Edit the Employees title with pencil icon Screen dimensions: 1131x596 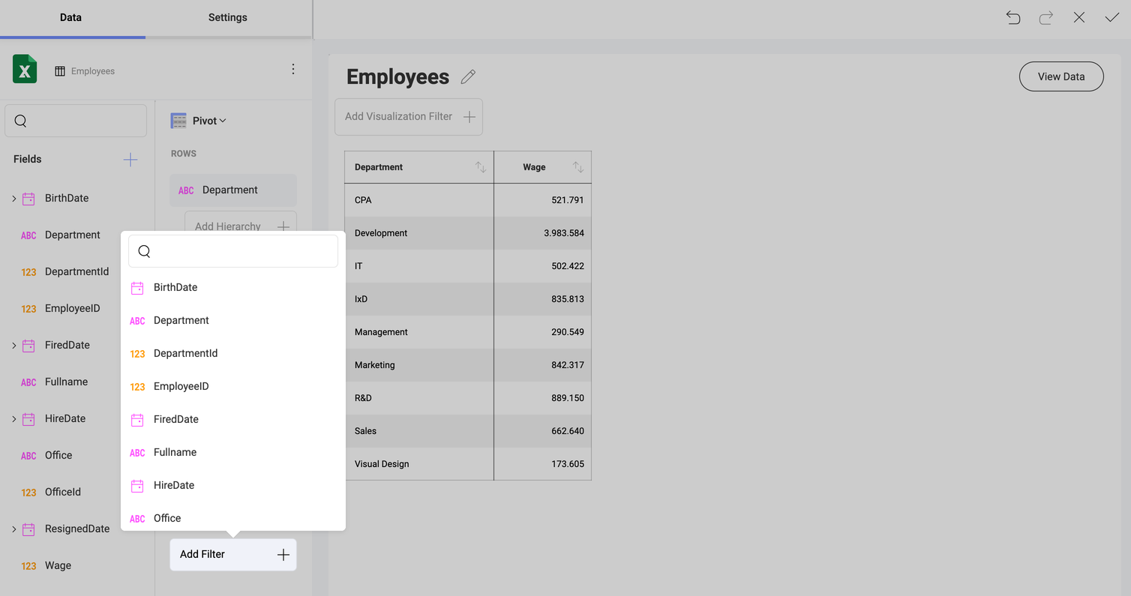pyautogui.click(x=468, y=76)
